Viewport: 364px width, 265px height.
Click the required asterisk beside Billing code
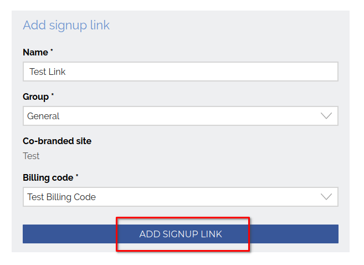(77, 176)
